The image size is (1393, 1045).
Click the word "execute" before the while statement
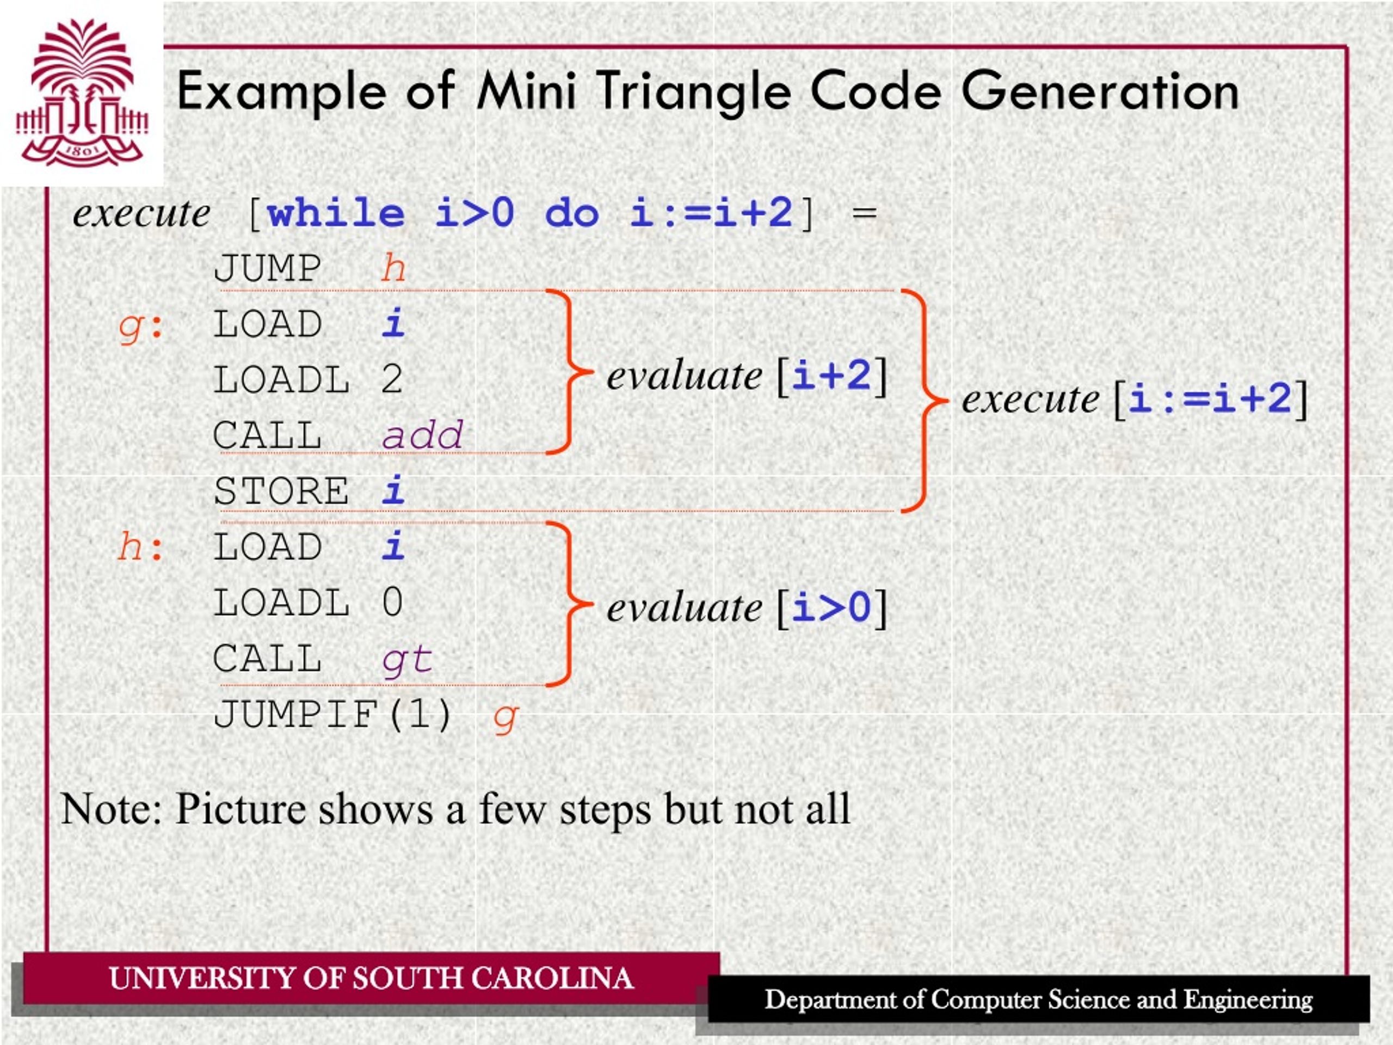click(141, 213)
